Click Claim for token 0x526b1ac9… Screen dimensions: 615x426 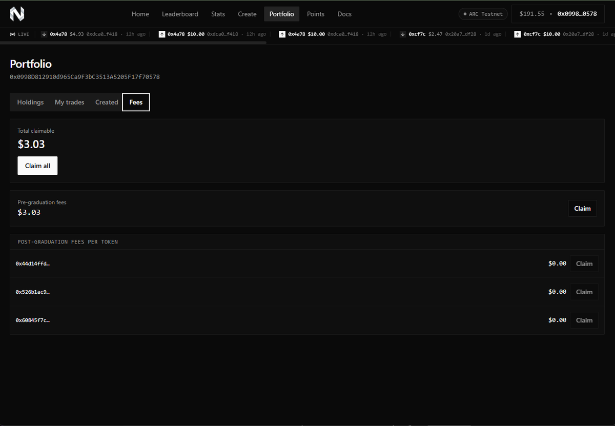[x=584, y=292]
